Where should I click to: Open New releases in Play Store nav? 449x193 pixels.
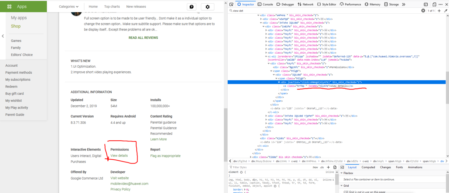tap(136, 7)
